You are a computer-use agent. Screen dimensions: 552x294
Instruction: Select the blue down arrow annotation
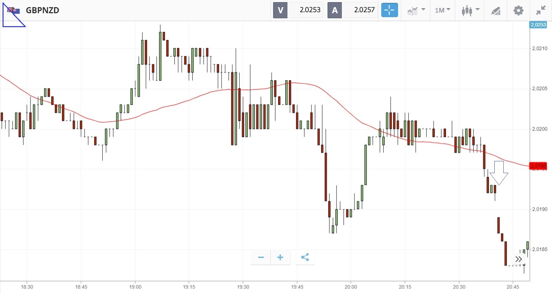pos(499,173)
